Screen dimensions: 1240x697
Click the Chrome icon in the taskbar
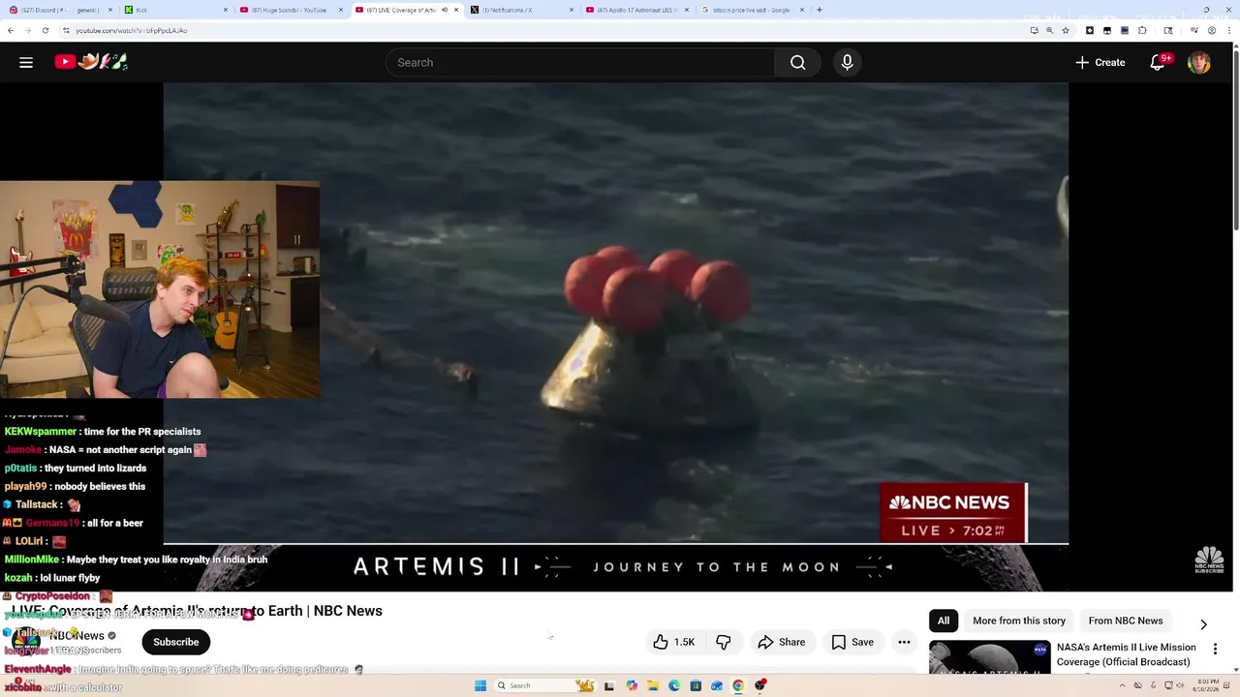(x=738, y=685)
